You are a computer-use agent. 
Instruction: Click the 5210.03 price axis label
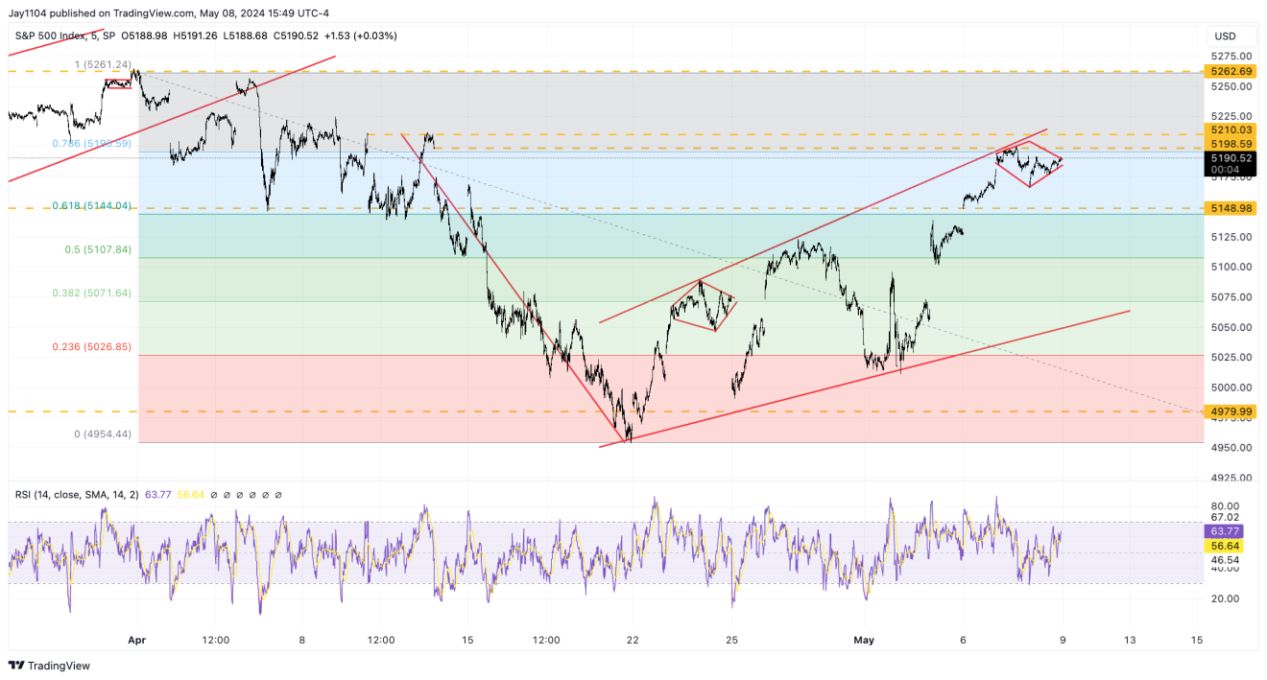(x=1229, y=129)
